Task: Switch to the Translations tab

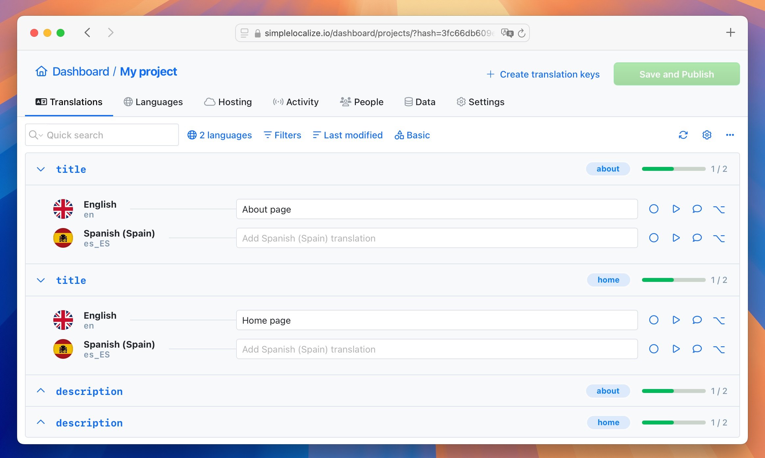Action: pyautogui.click(x=69, y=102)
